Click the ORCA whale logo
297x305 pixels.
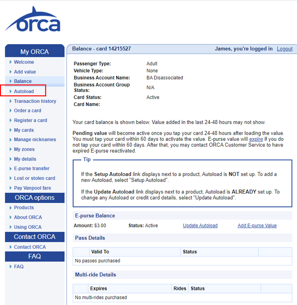pyautogui.click(x=33, y=19)
